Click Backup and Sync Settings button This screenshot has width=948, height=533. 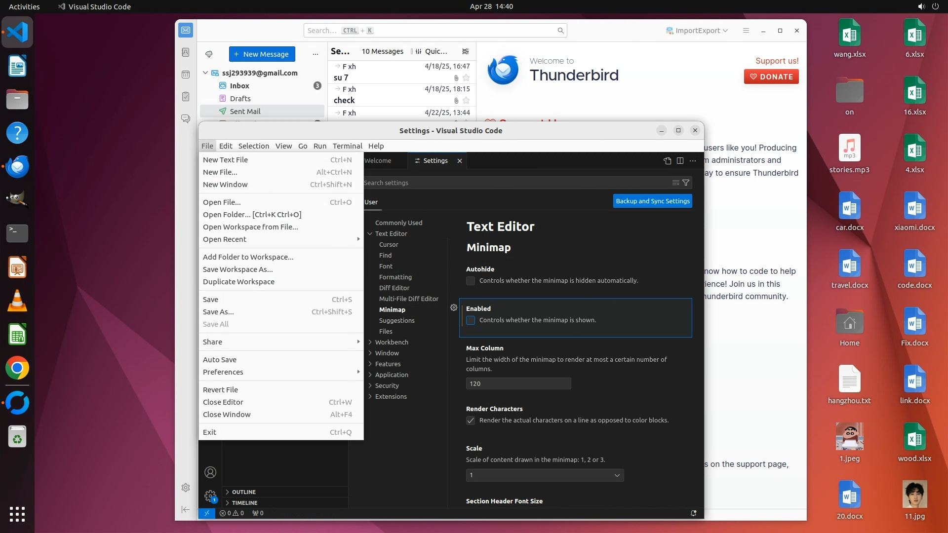[x=652, y=201]
